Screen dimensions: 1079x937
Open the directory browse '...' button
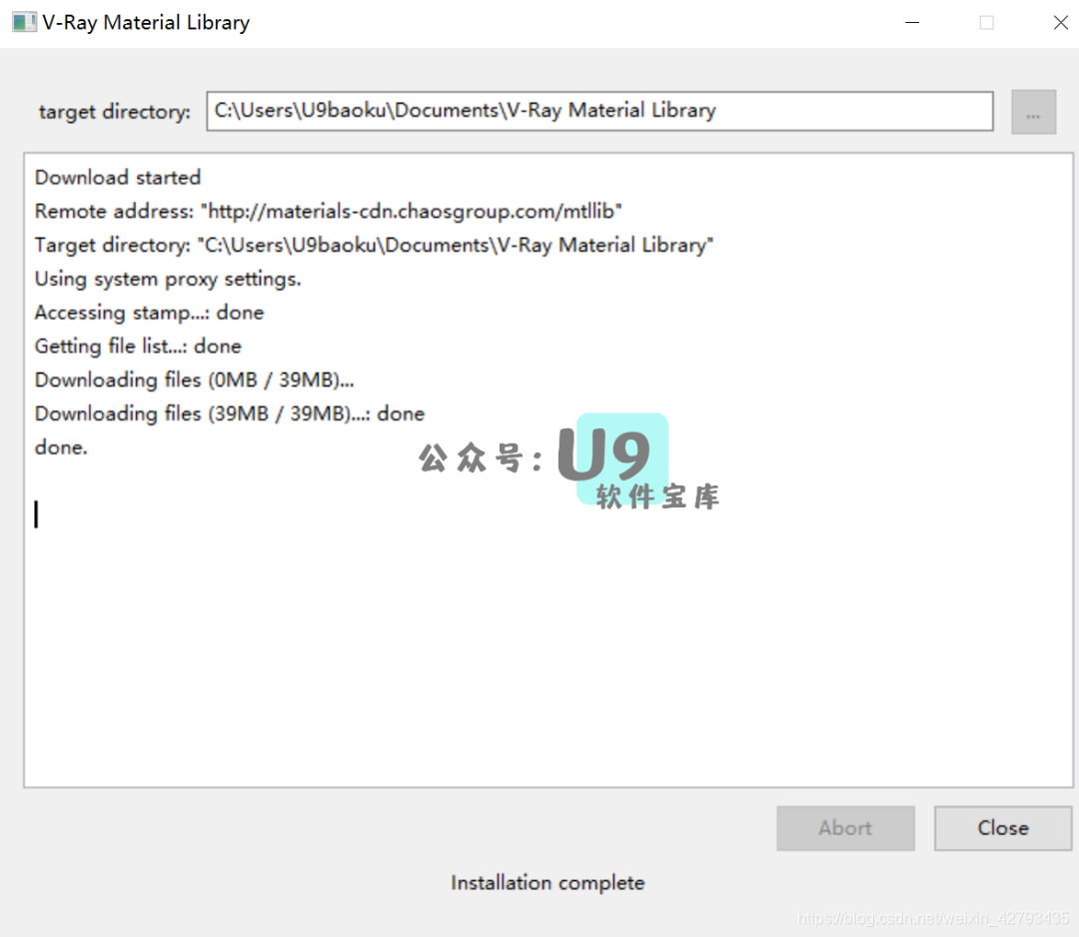pos(1033,112)
